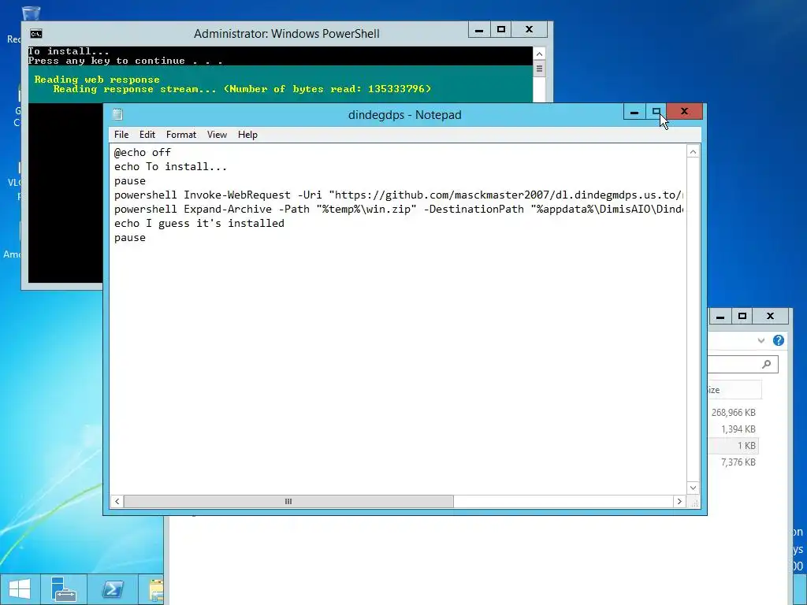807x605 pixels.
Task: Click PowerShell scrollbar up arrow
Action: pyautogui.click(x=539, y=54)
